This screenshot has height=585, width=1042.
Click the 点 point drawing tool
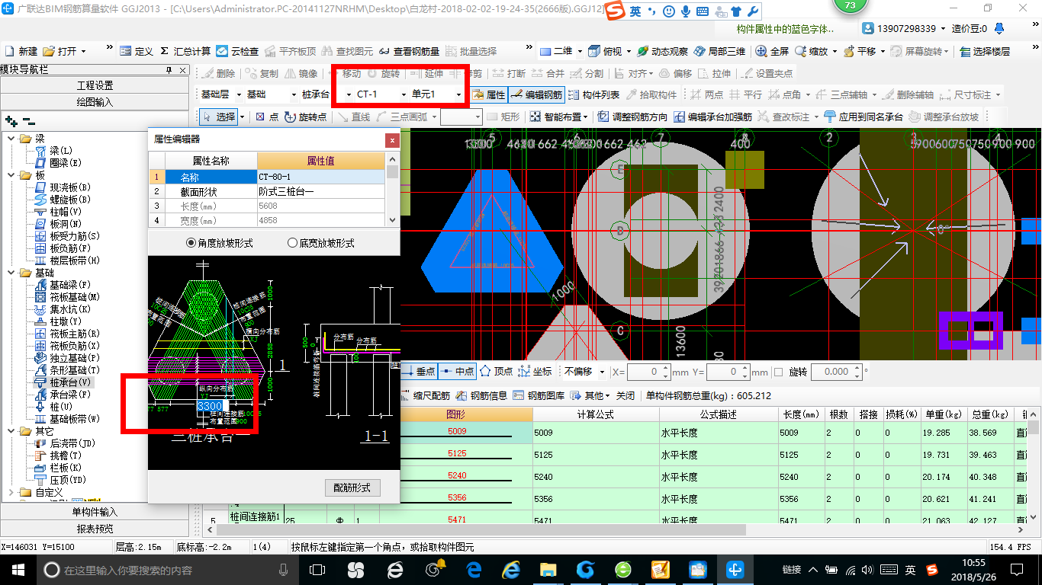coord(267,117)
